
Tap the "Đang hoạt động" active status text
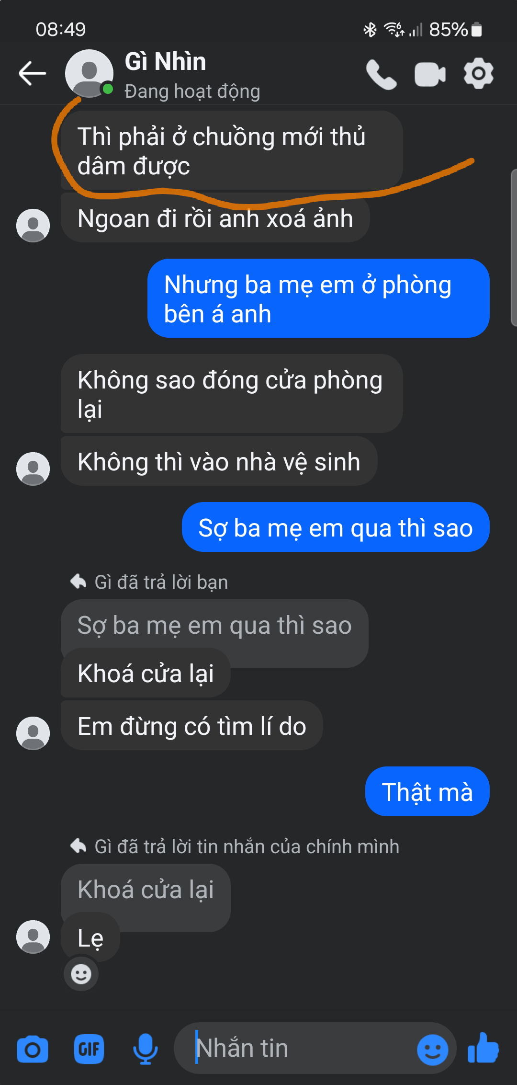coord(192,91)
